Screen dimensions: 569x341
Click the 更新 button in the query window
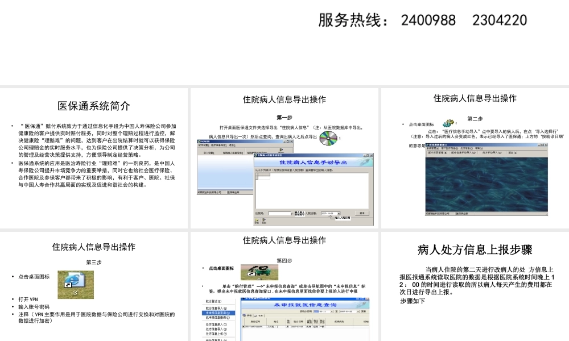365,310
